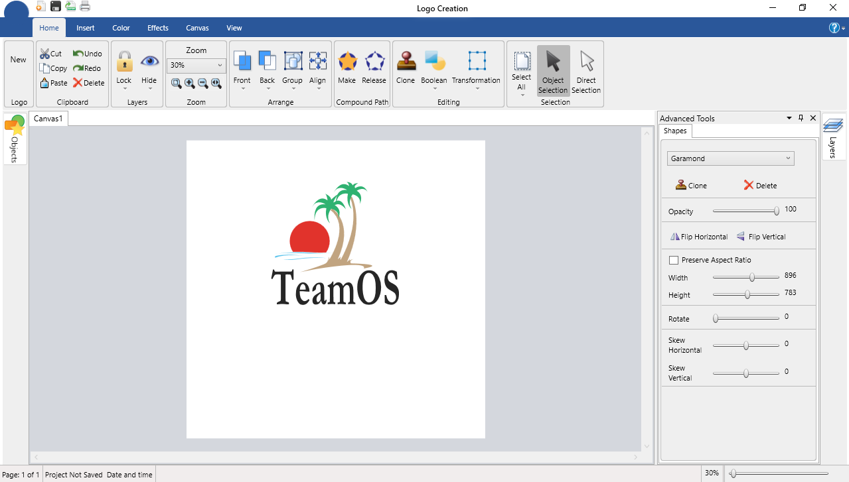Click the Height slider handle
849x482 pixels.
click(x=747, y=294)
